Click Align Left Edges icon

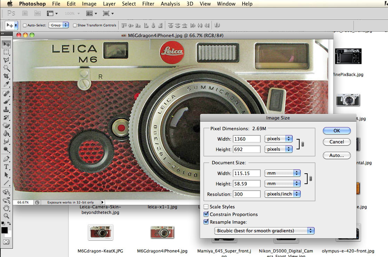(147, 25)
